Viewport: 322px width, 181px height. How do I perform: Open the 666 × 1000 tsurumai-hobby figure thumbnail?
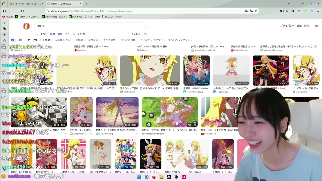(x=196, y=71)
